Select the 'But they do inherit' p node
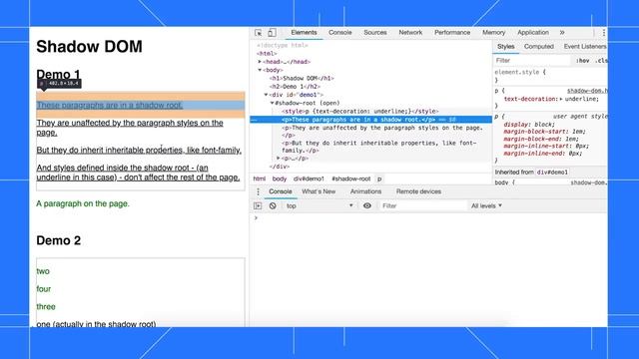The height and width of the screenshot is (359, 639). coord(379,147)
